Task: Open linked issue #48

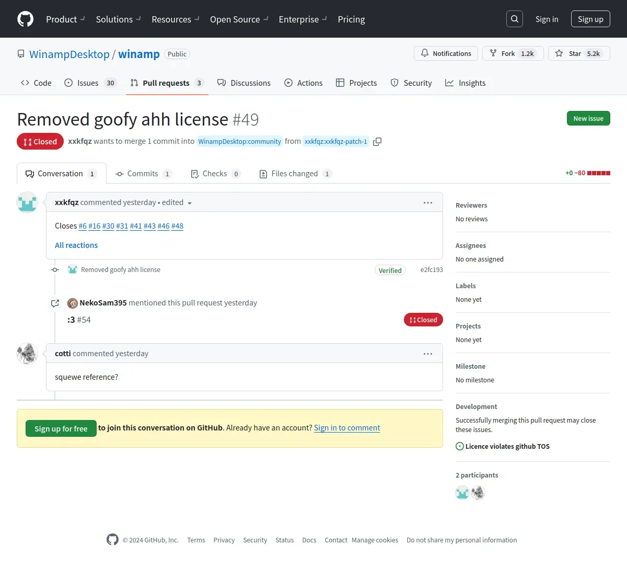Action: pyautogui.click(x=177, y=226)
